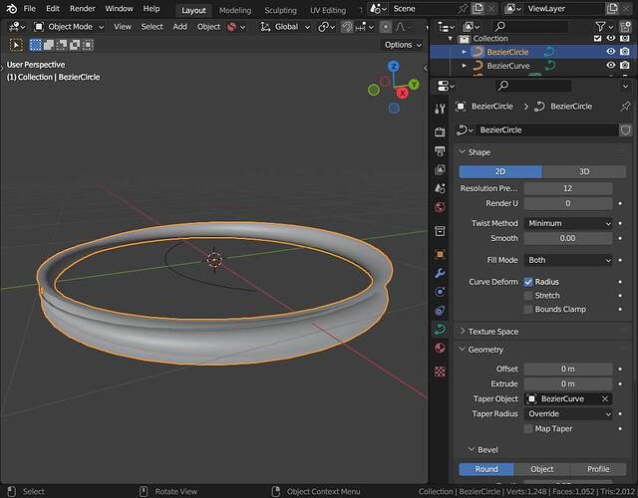Choose the Extend selection mode icon

click(x=49, y=45)
